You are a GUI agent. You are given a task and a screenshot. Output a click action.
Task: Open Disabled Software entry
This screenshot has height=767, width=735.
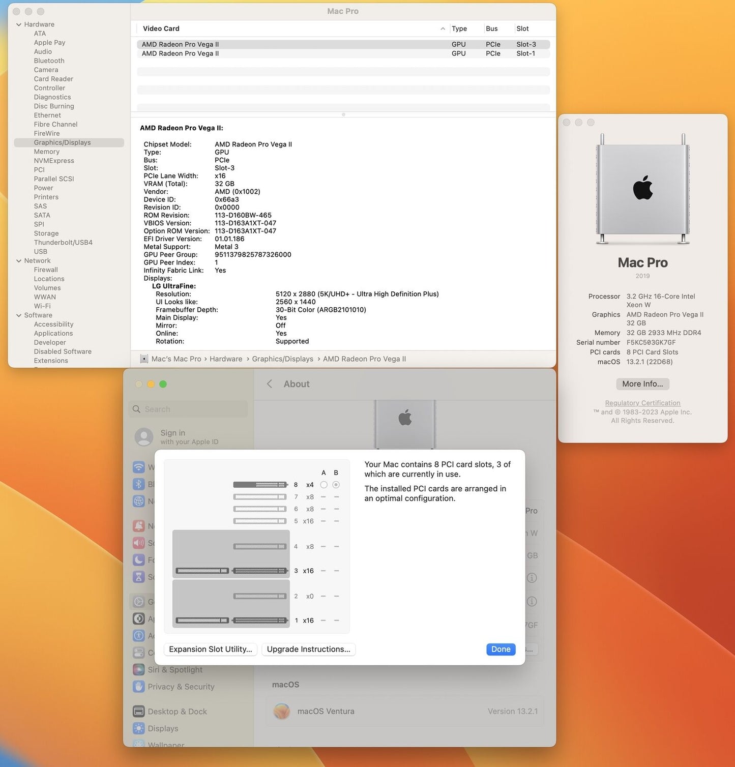pos(63,352)
